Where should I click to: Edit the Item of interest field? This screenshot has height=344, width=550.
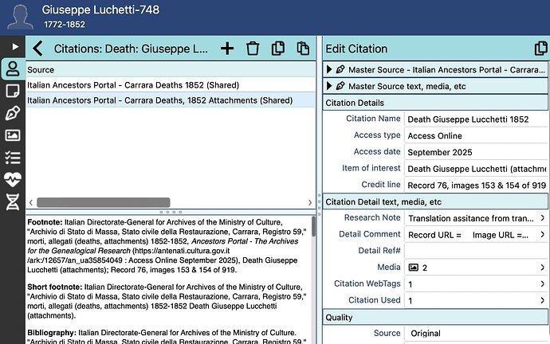pyautogui.click(x=476, y=169)
